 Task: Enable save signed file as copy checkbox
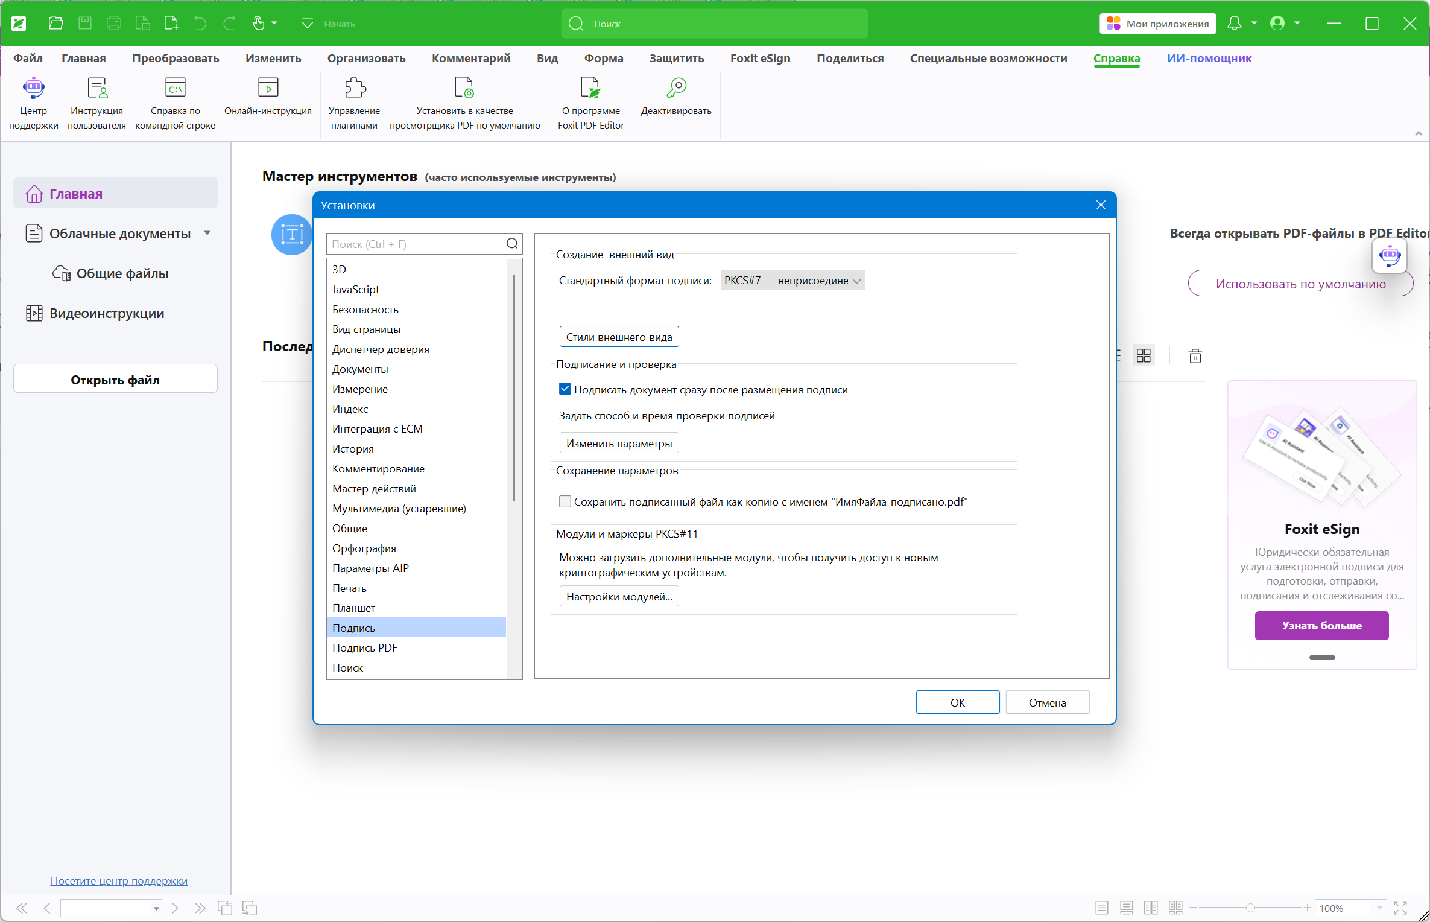[x=565, y=501]
